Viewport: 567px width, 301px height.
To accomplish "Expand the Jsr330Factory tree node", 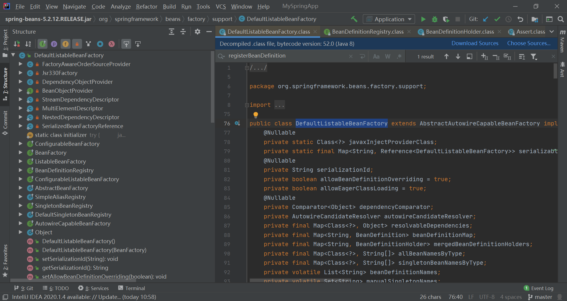I will coord(20,73).
